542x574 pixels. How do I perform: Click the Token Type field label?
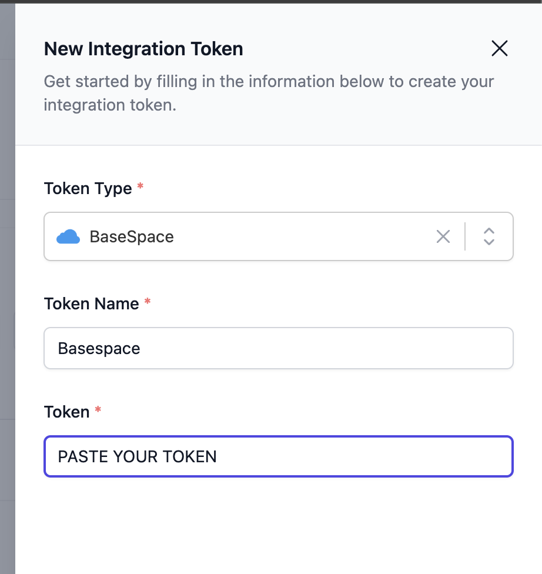click(x=88, y=188)
